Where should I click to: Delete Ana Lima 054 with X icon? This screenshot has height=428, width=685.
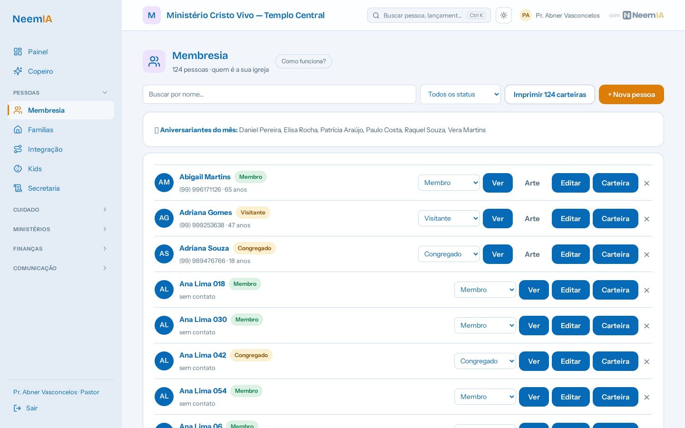646,397
